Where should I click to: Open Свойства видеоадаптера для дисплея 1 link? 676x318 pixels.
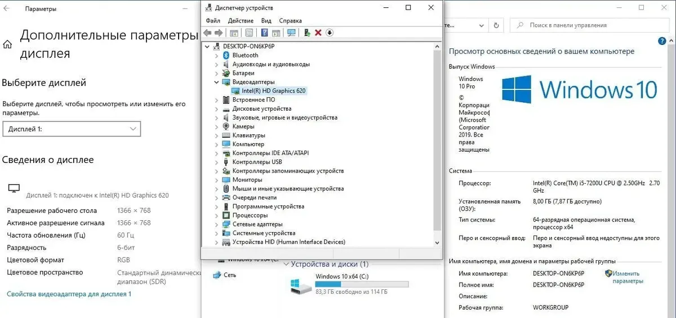click(69, 294)
